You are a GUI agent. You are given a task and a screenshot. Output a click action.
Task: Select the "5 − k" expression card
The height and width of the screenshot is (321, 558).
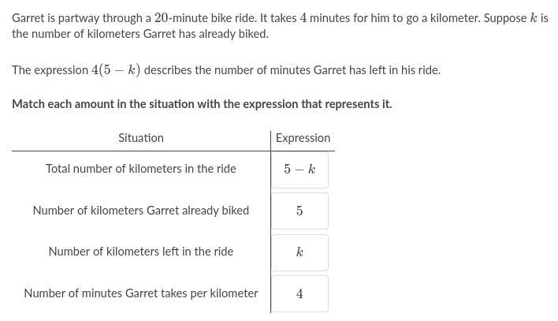(300, 170)
